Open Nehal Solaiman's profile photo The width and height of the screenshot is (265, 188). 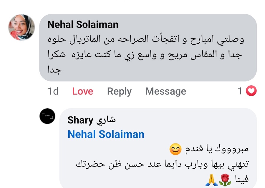coord(21,27)
